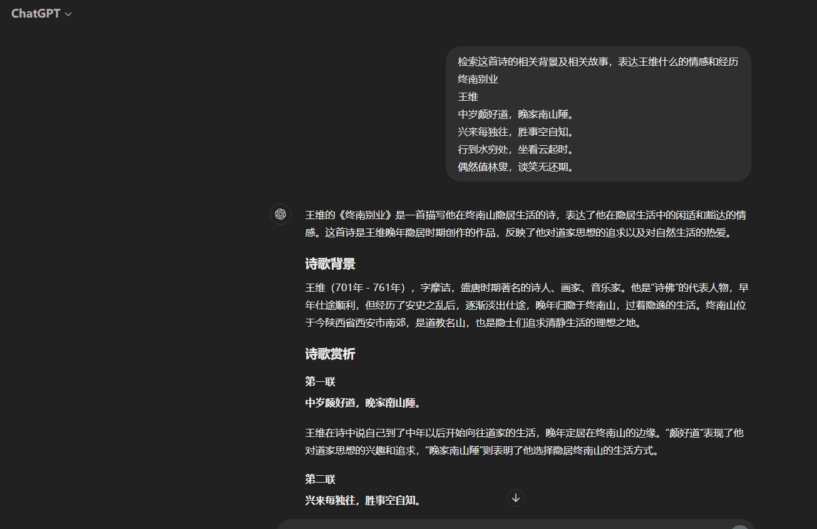Select the poem line 行到水穷处，坐看云起时
Viewport: 817px width, 529px height.
point(514,150)
